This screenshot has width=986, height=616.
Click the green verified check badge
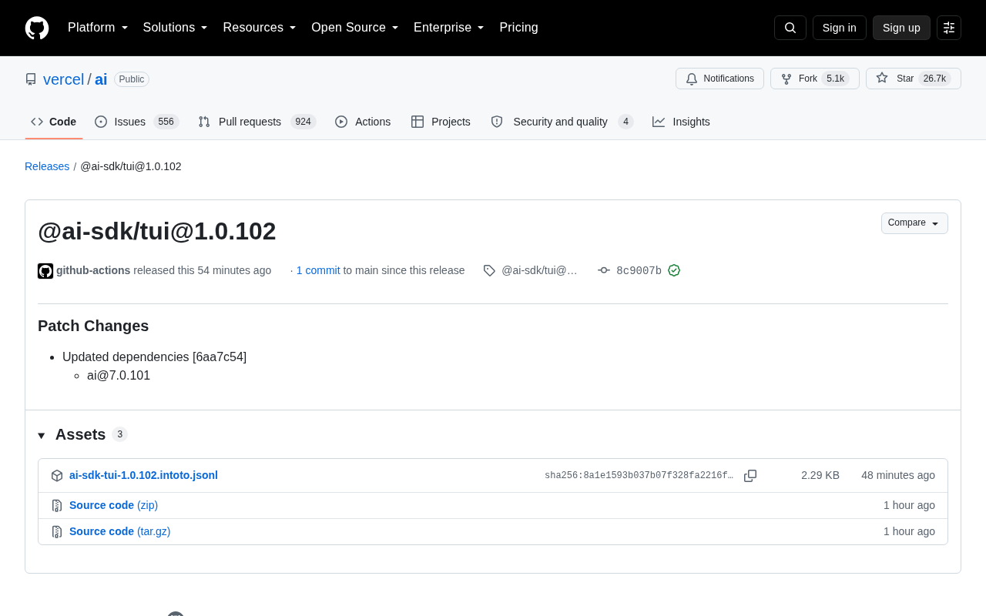[674, 270]
